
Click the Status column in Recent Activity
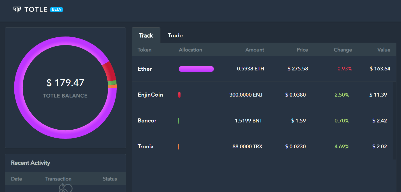pos(110,179)
